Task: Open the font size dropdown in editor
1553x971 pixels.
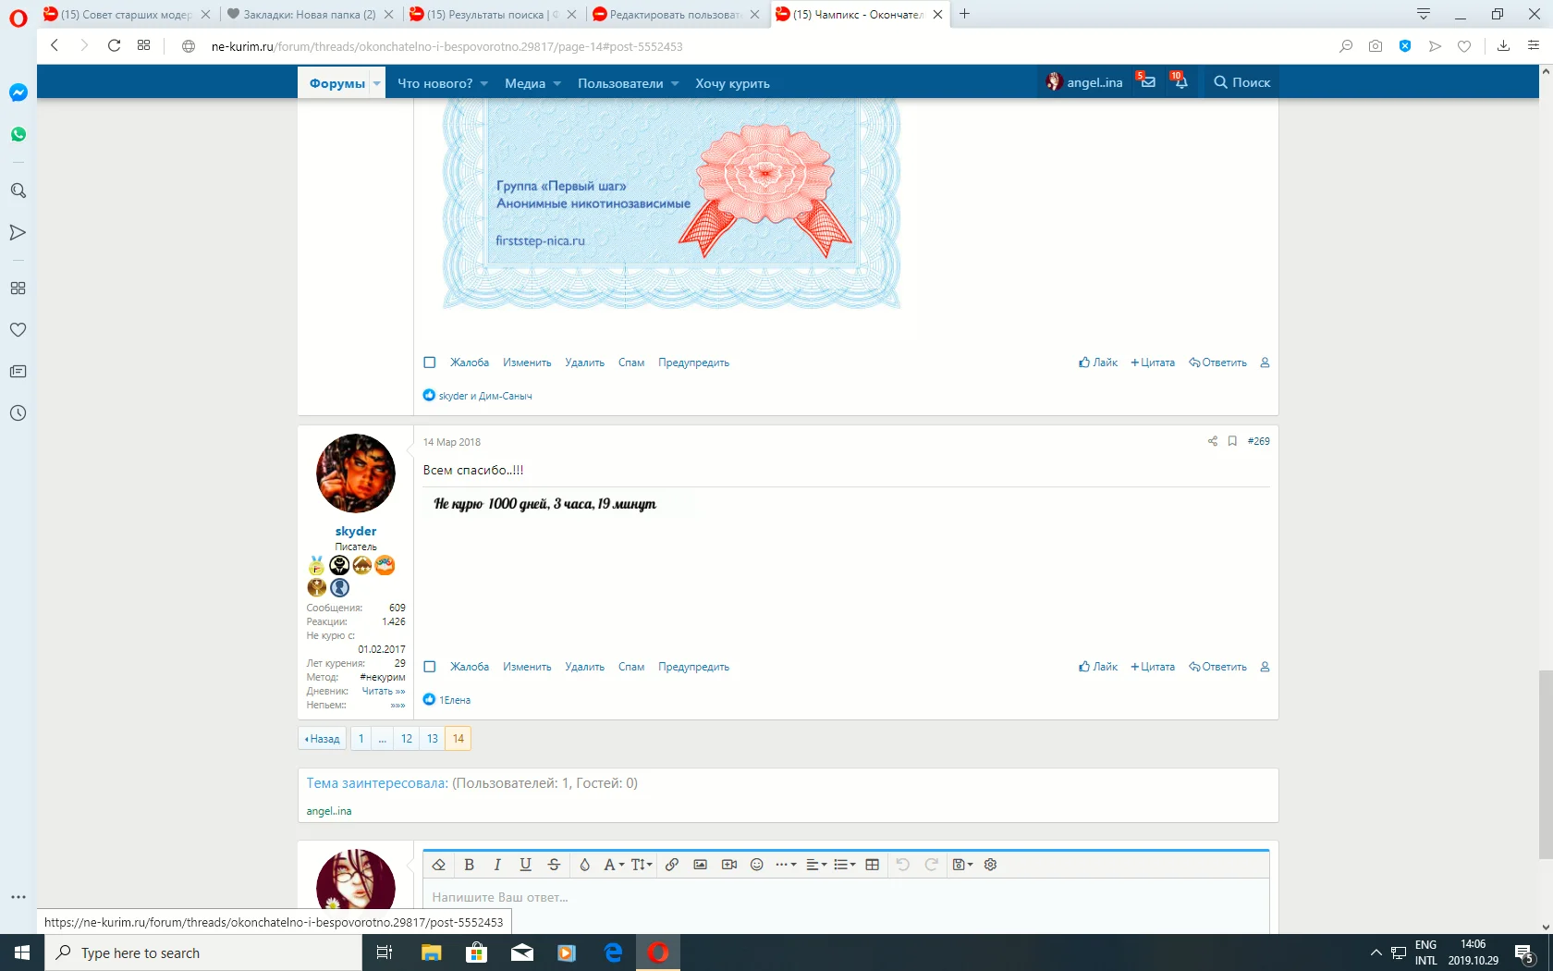Action: 642,865
